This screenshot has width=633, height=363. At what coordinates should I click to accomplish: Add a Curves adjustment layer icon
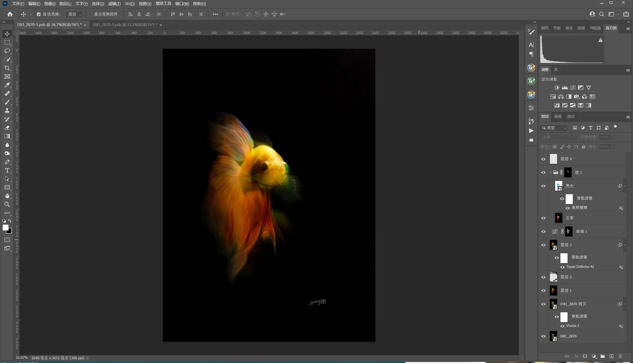[x=572, y=88]
